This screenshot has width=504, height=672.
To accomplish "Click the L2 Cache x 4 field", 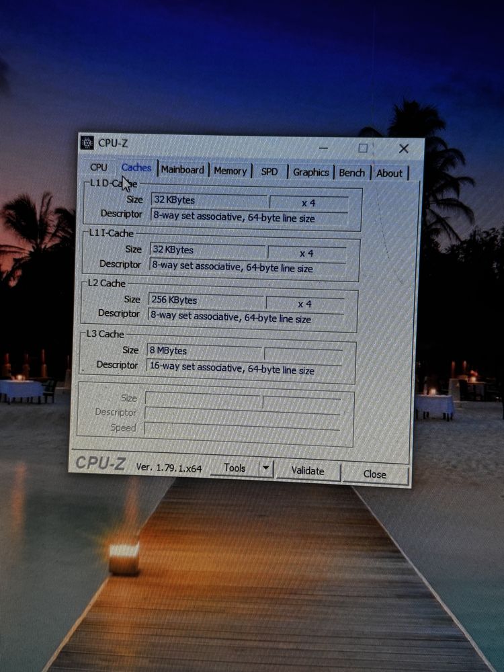I will tap(305, 304).
